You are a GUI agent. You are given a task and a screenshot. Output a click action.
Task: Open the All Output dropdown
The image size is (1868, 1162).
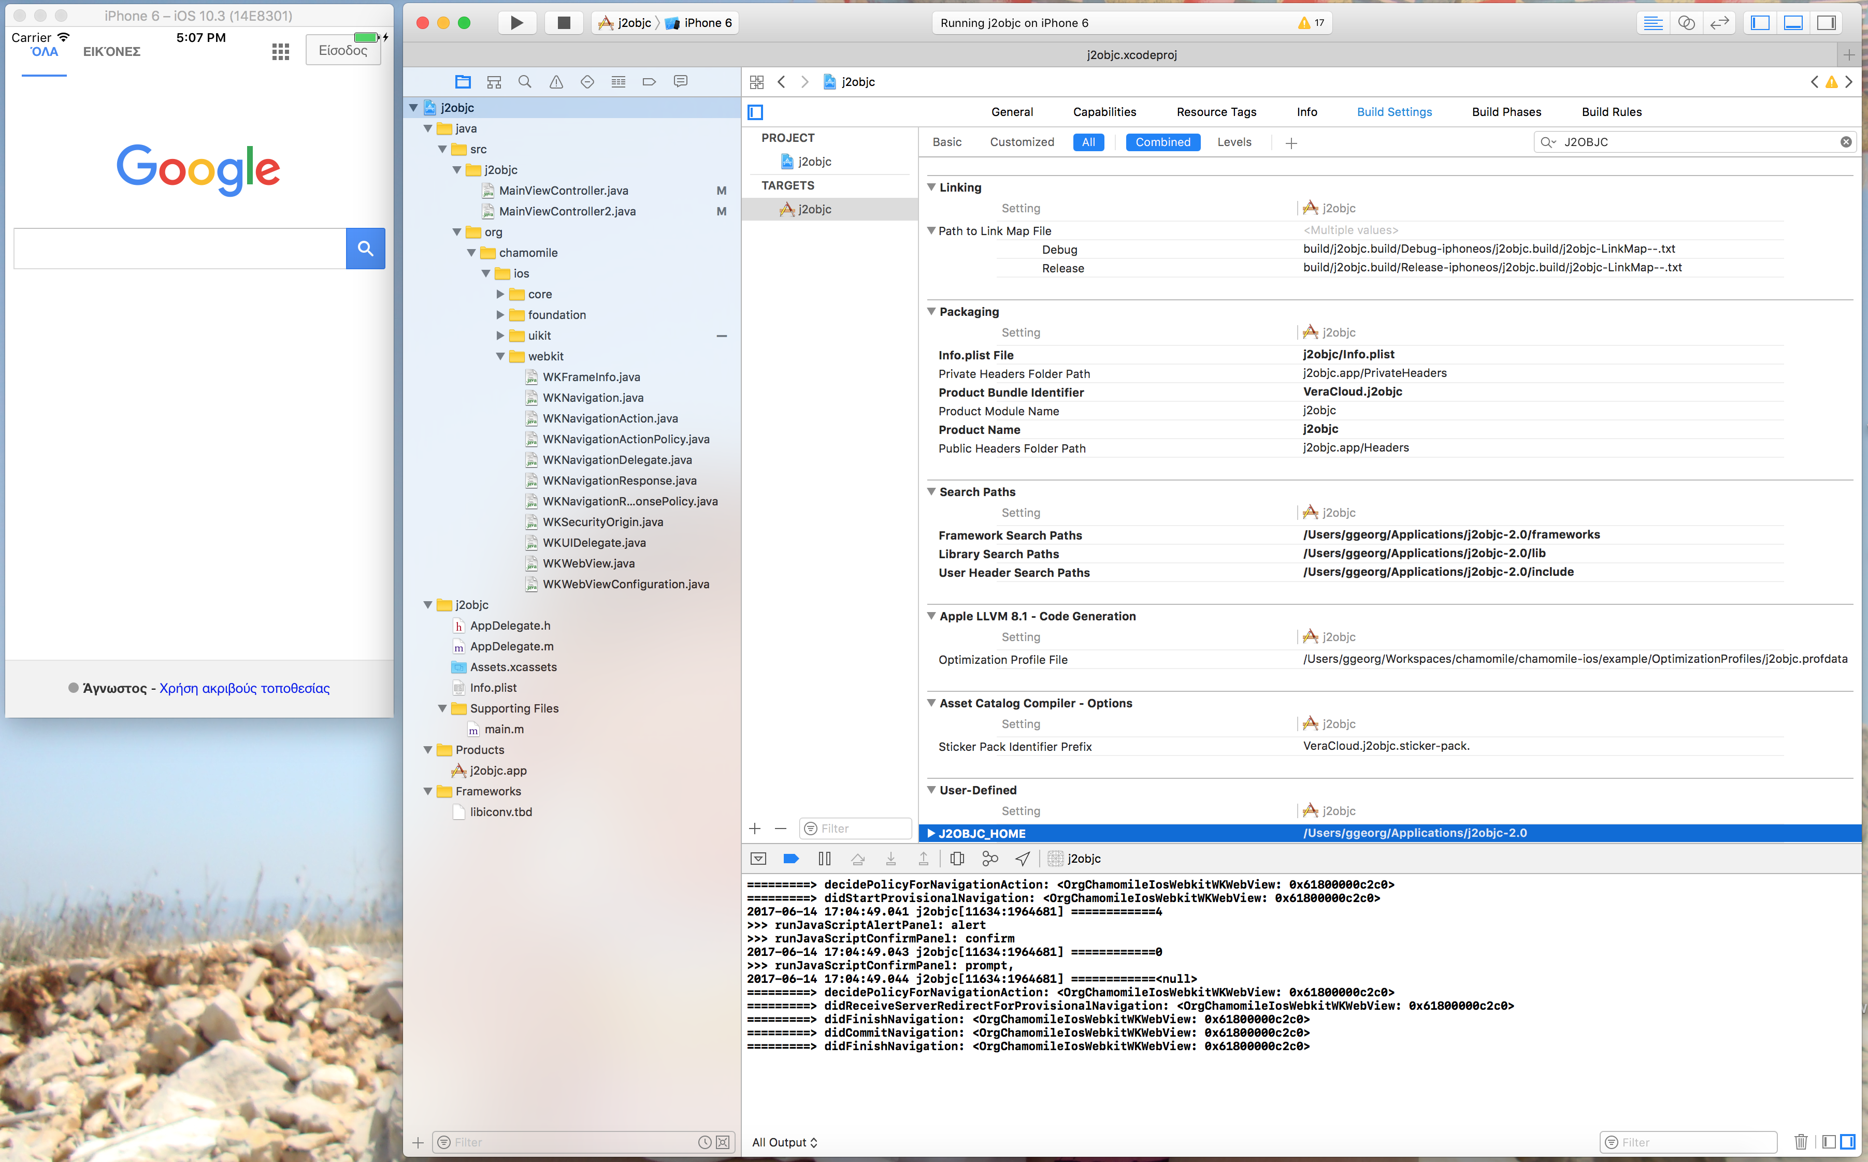[785, 1142]
